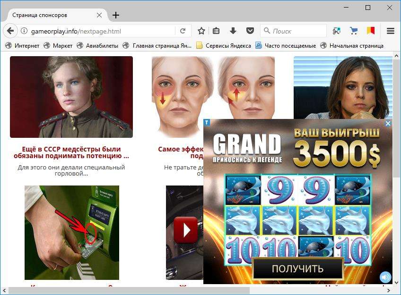The height and width of the screenshot is (295, 401).
Task: Open the Авиабилеты bookmark
Action: pyautogui.click(x=97, y=46)
